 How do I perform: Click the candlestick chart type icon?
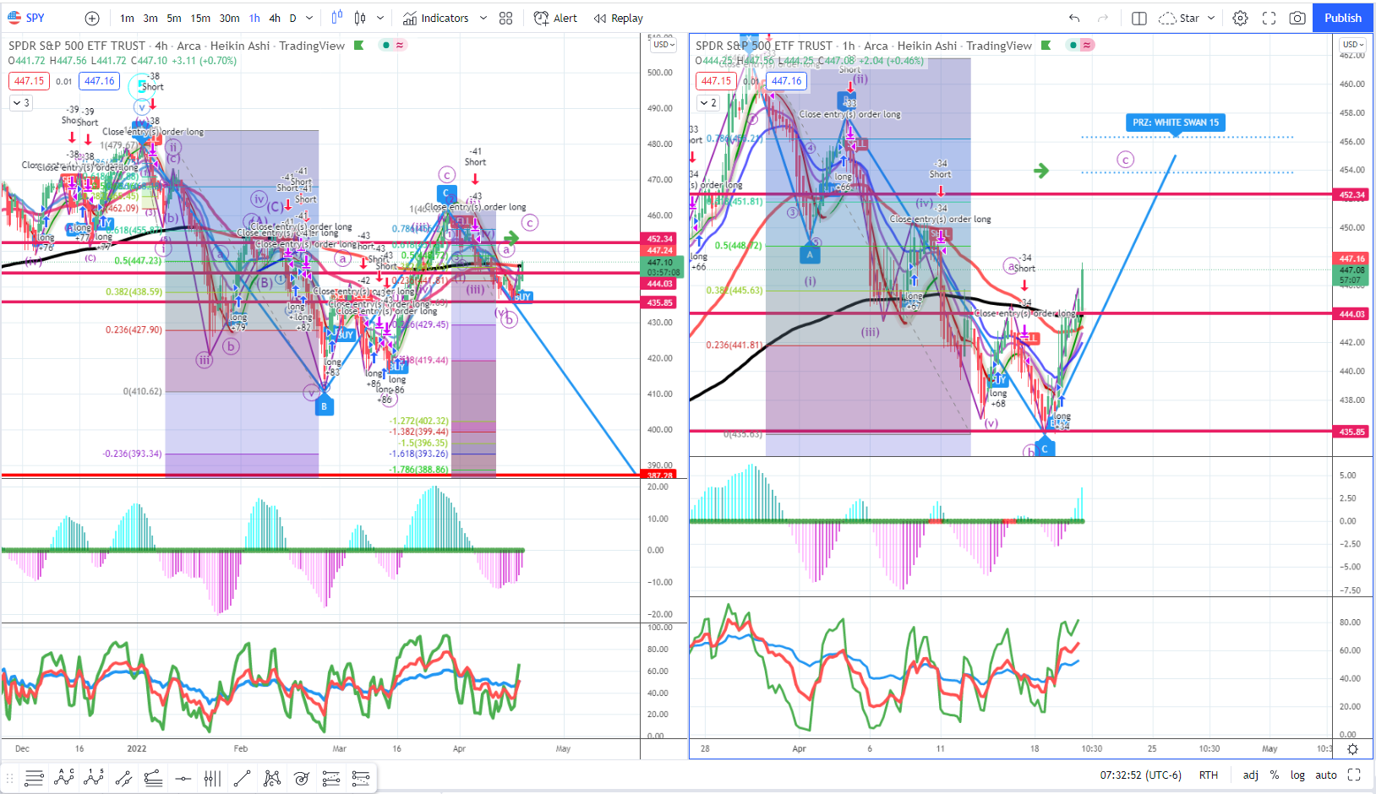[x=360, y=18]
